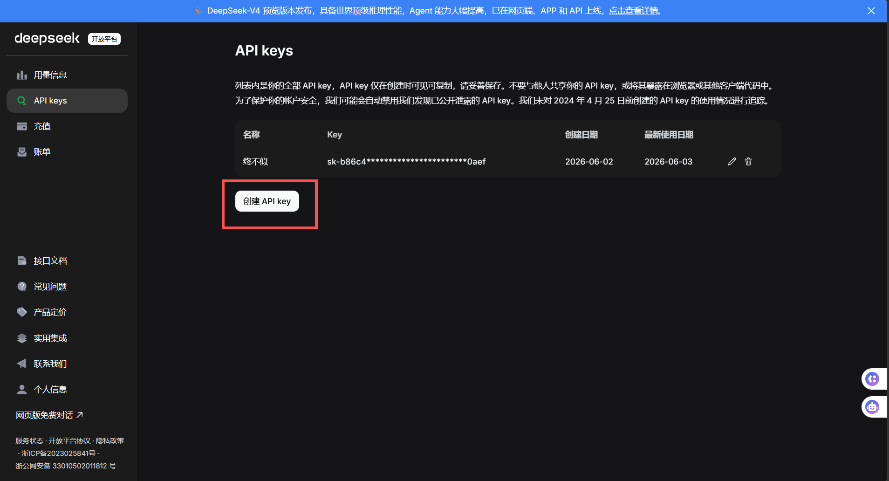Click the 最新使用日期 column header

pos(669,135)
